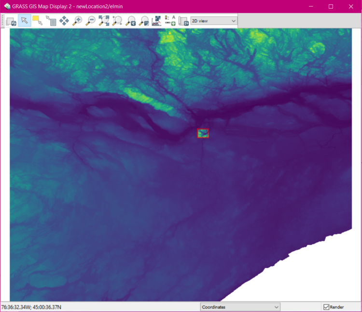Screen dimensions: 362x312
Task: Open the Add map elements menu
Action: pos(170,21)
